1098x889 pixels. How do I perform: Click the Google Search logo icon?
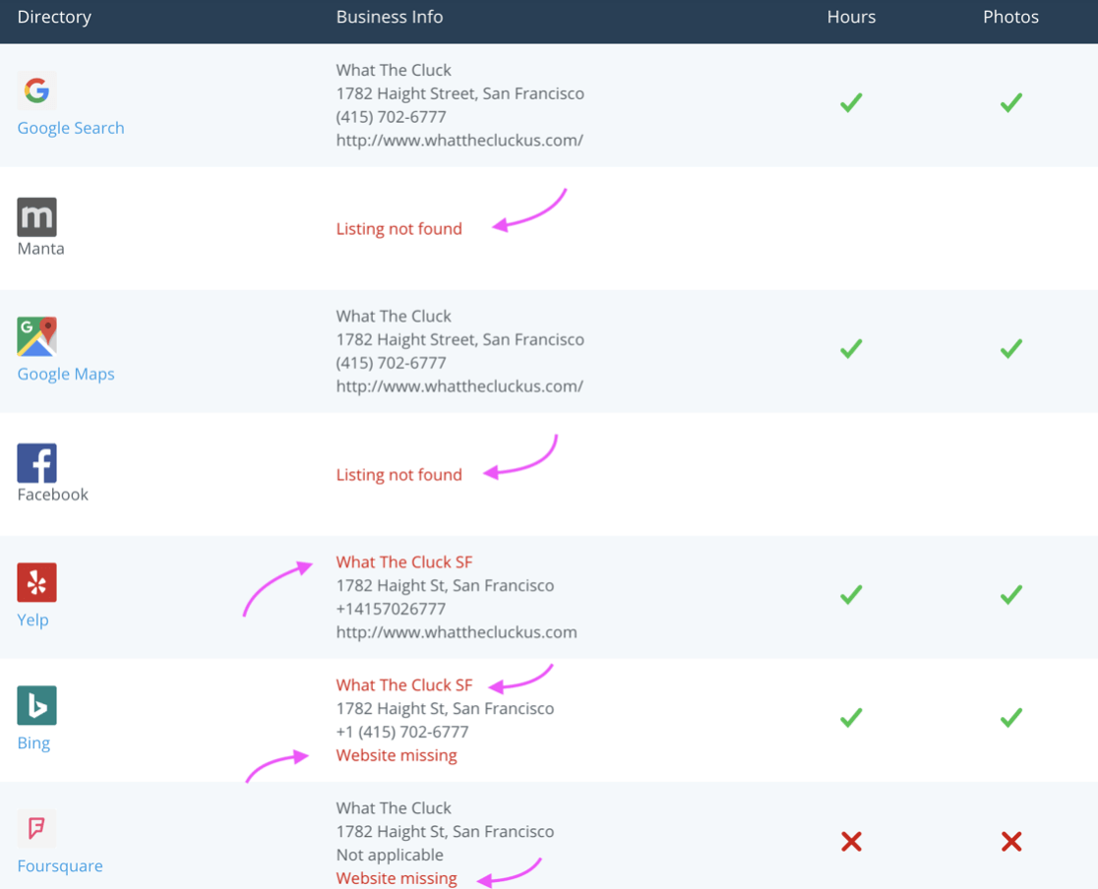(36, 90)
